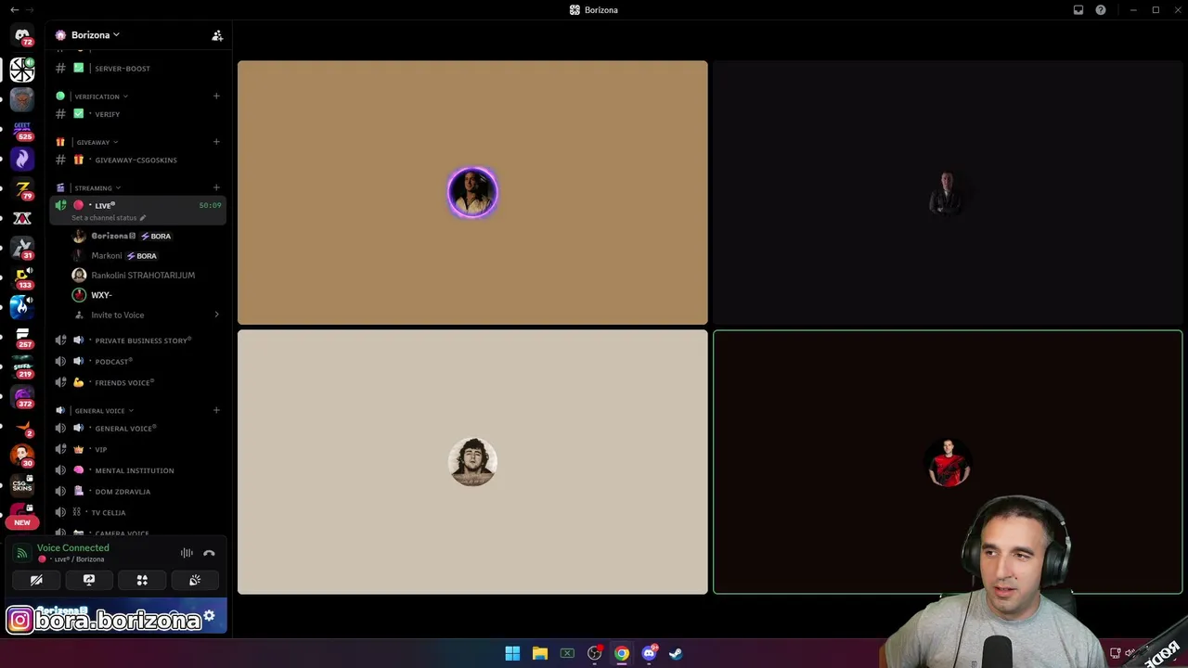Open File Explorer from the taskbar
This screenshot has height=668, width=1188.
(540, 653)
